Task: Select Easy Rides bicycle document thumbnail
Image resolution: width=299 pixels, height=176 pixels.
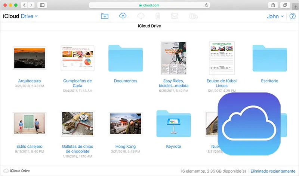Action: [173, 58]
